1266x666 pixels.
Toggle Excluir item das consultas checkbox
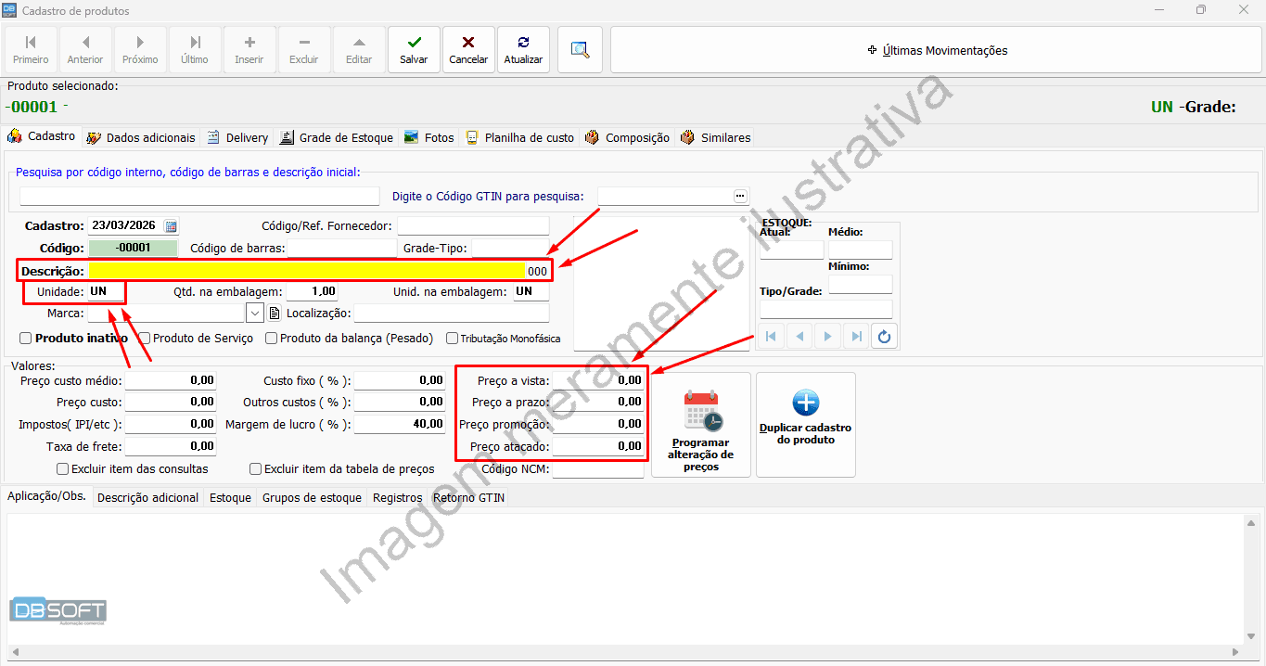(63, 469)
